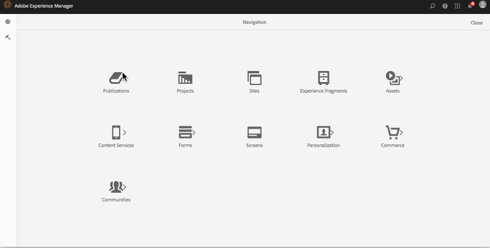The height and width of the screenshot is (248, 490).
Task: Expand the Communities submenu chevron
Action: tap(125, 187)
